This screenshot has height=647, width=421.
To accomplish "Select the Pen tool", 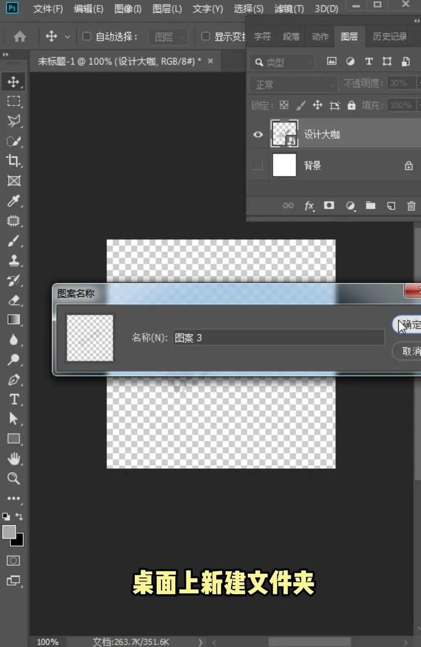I will pyautogui.click(x=14, y=379).
